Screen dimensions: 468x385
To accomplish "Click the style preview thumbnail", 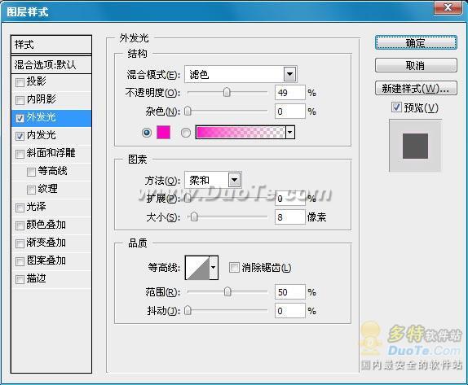I will click(415, 146).
